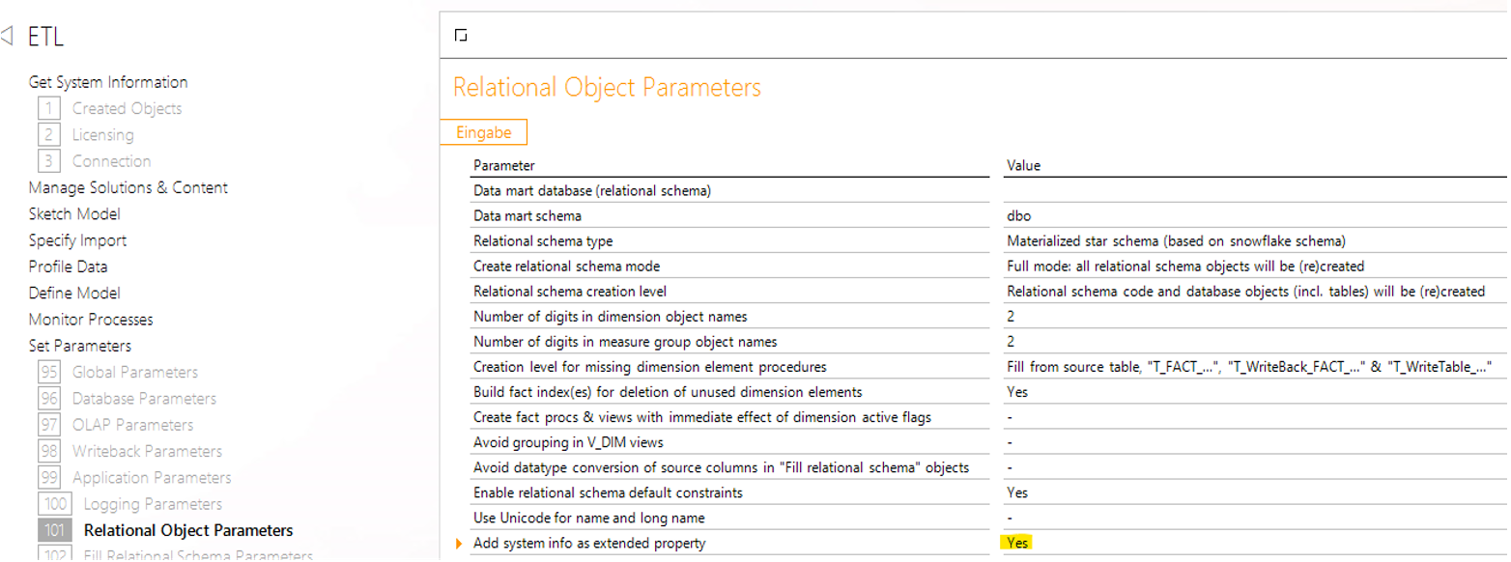Viewport: 1511px width, 562px height.
Task: Switch to the Eingabe tab
Action: tap(483, 132)
